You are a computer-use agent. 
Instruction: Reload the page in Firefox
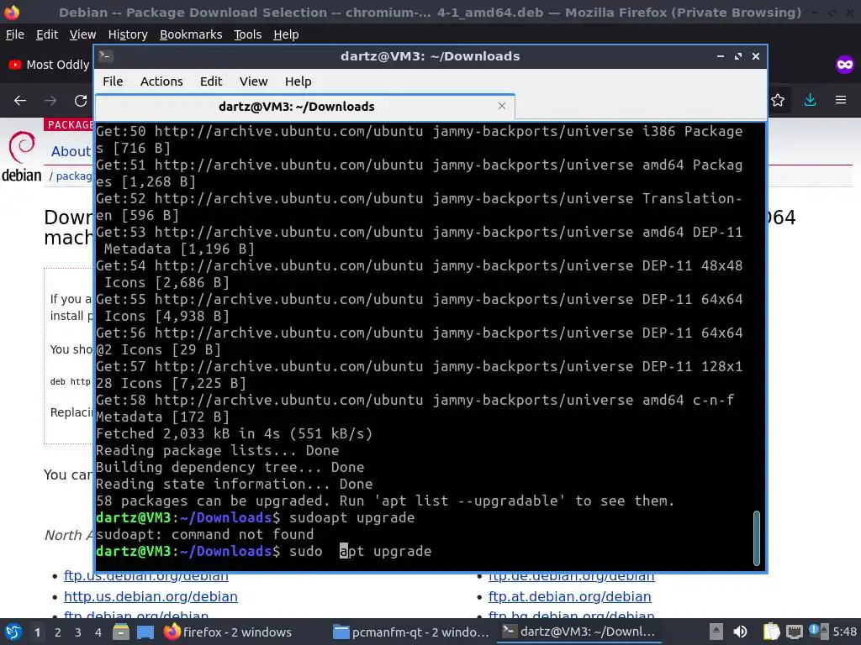click(x=81, y=101)
